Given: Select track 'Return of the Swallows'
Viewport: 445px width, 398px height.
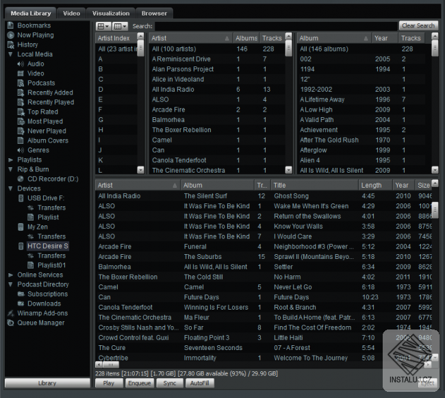Looking at the screenshot, I should click(264, 216).
